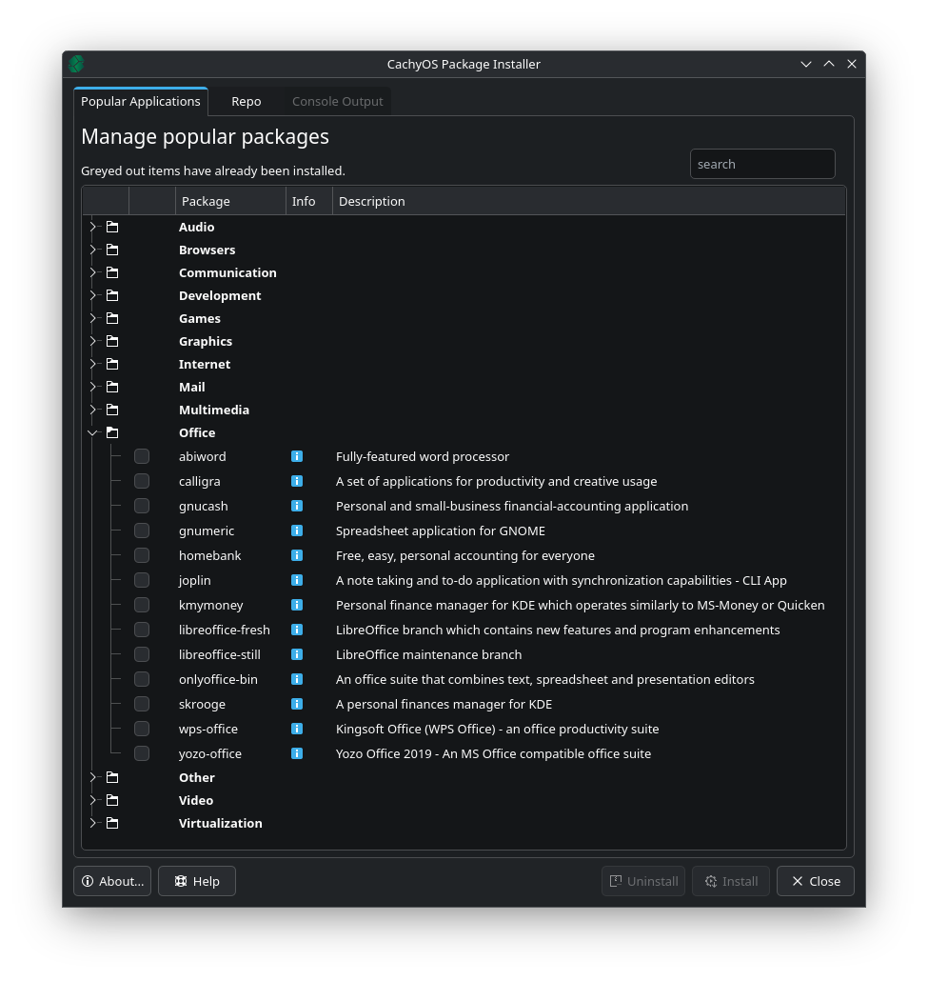Viewport: 928px width, 981px height.
Task: Click the info icon beside onlyoffice-bin
Action: pos(297,679)
